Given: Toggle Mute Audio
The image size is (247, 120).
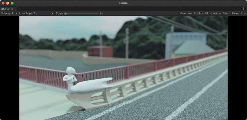Looking at the screenshot, I should click(213, 13).
